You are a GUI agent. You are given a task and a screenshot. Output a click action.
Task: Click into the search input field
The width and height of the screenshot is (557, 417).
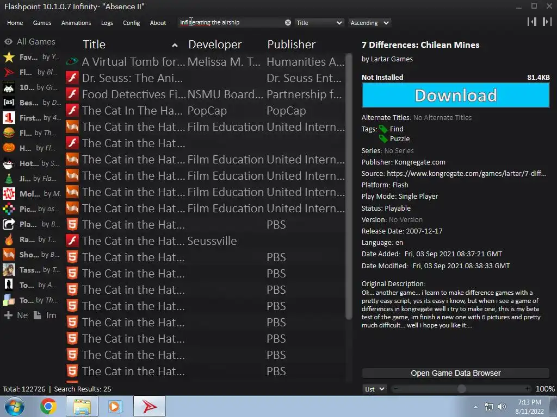(231, 22)
